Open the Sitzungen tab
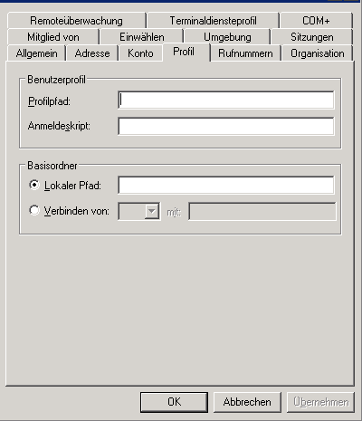Viewport: 362px width, 421px height. click(312, 37)
